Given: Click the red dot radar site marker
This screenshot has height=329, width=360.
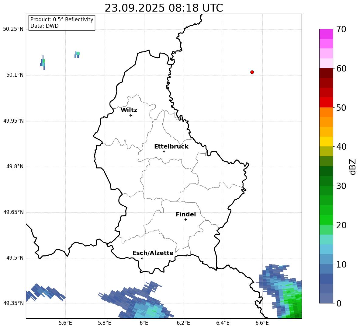Looking at the screenshot, I should click(x=252, y=72).
